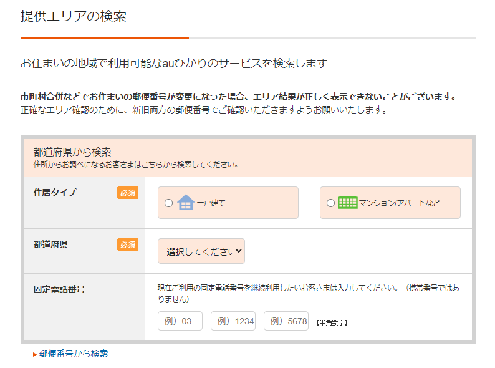Click the 都道府県から検索 section header

(72, 152)
